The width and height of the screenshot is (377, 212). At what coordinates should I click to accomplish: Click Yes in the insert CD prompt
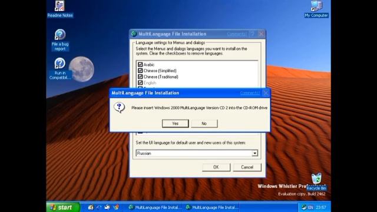176,123
